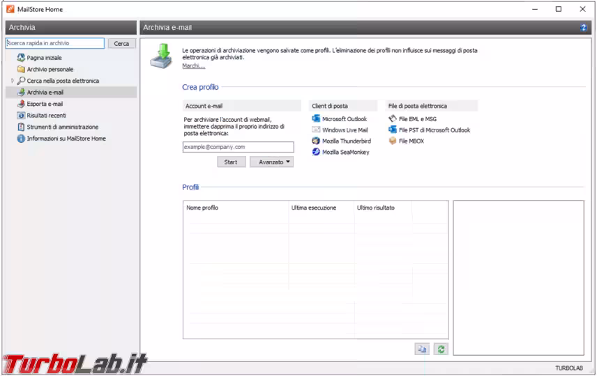Click the Esporta e-mail sidebar icon
The height and width of the screenshot is (376, 597).
pos(21,104)
